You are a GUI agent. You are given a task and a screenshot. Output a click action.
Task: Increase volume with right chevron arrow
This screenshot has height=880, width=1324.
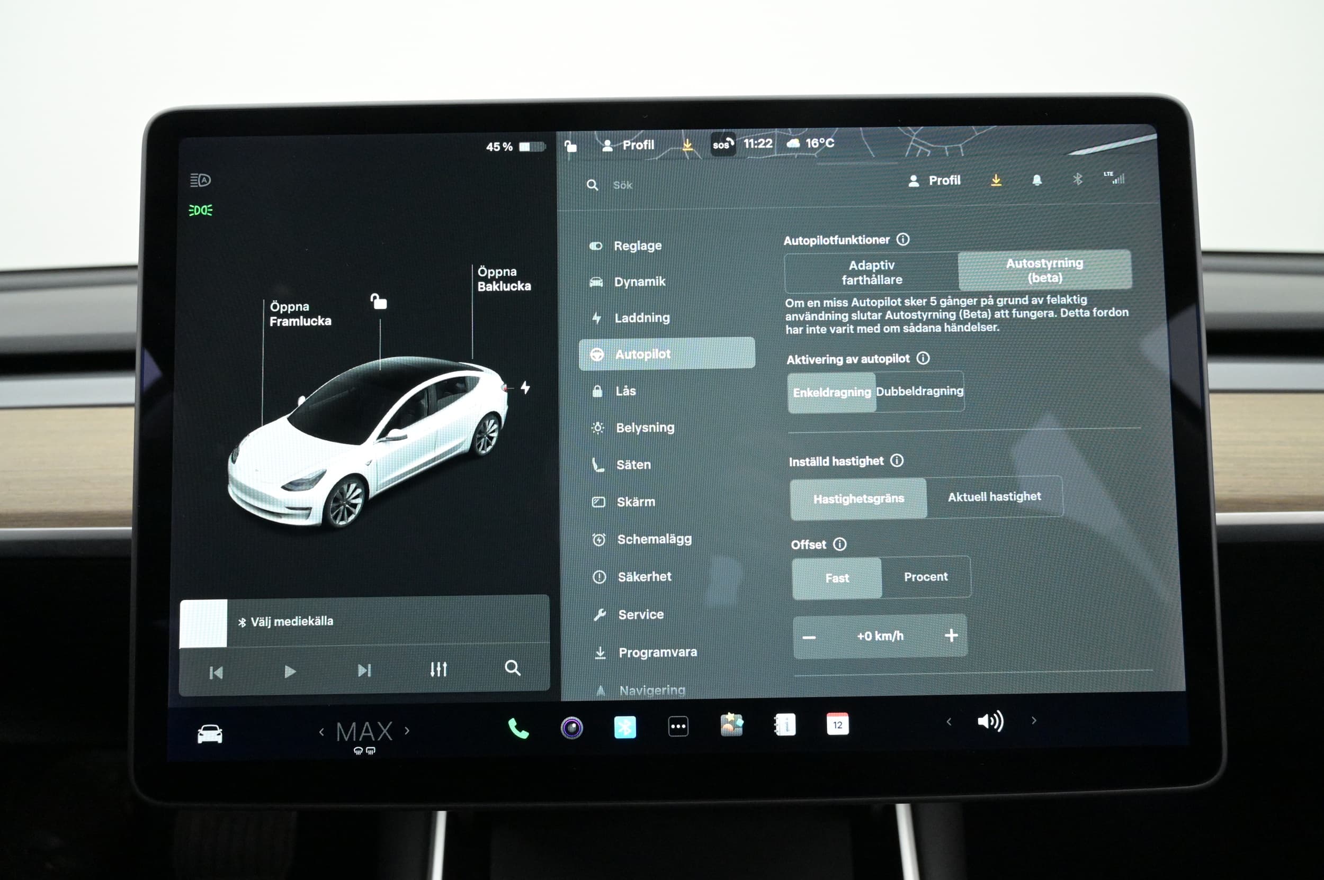pyautogui.click(x=1034, y=721)
